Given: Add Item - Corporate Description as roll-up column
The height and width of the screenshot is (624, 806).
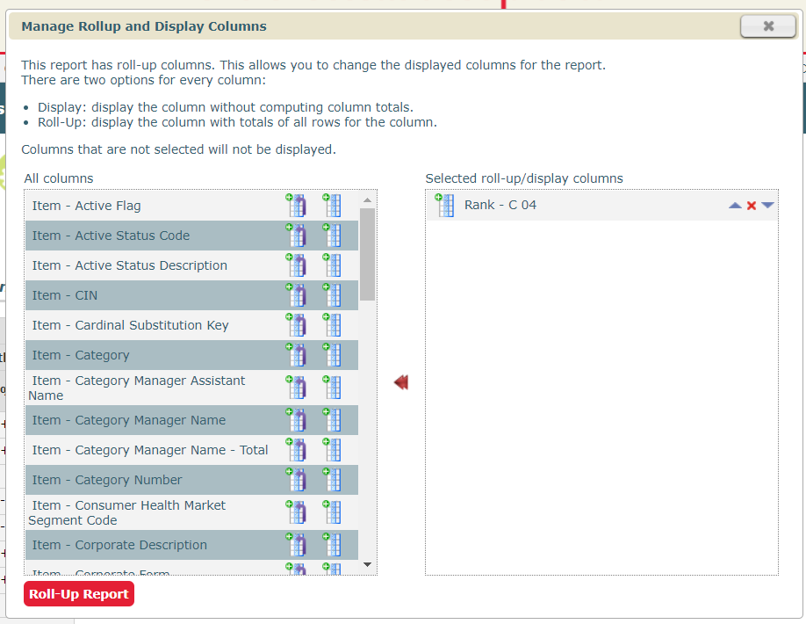Looking at the screenshot, I should tap(296, 545).
